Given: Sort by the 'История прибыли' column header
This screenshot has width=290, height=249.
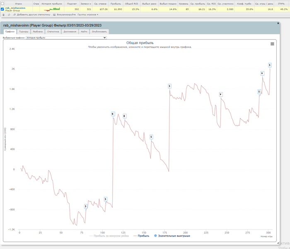Looking at the screenshot, I should click(x=52, y=4).
